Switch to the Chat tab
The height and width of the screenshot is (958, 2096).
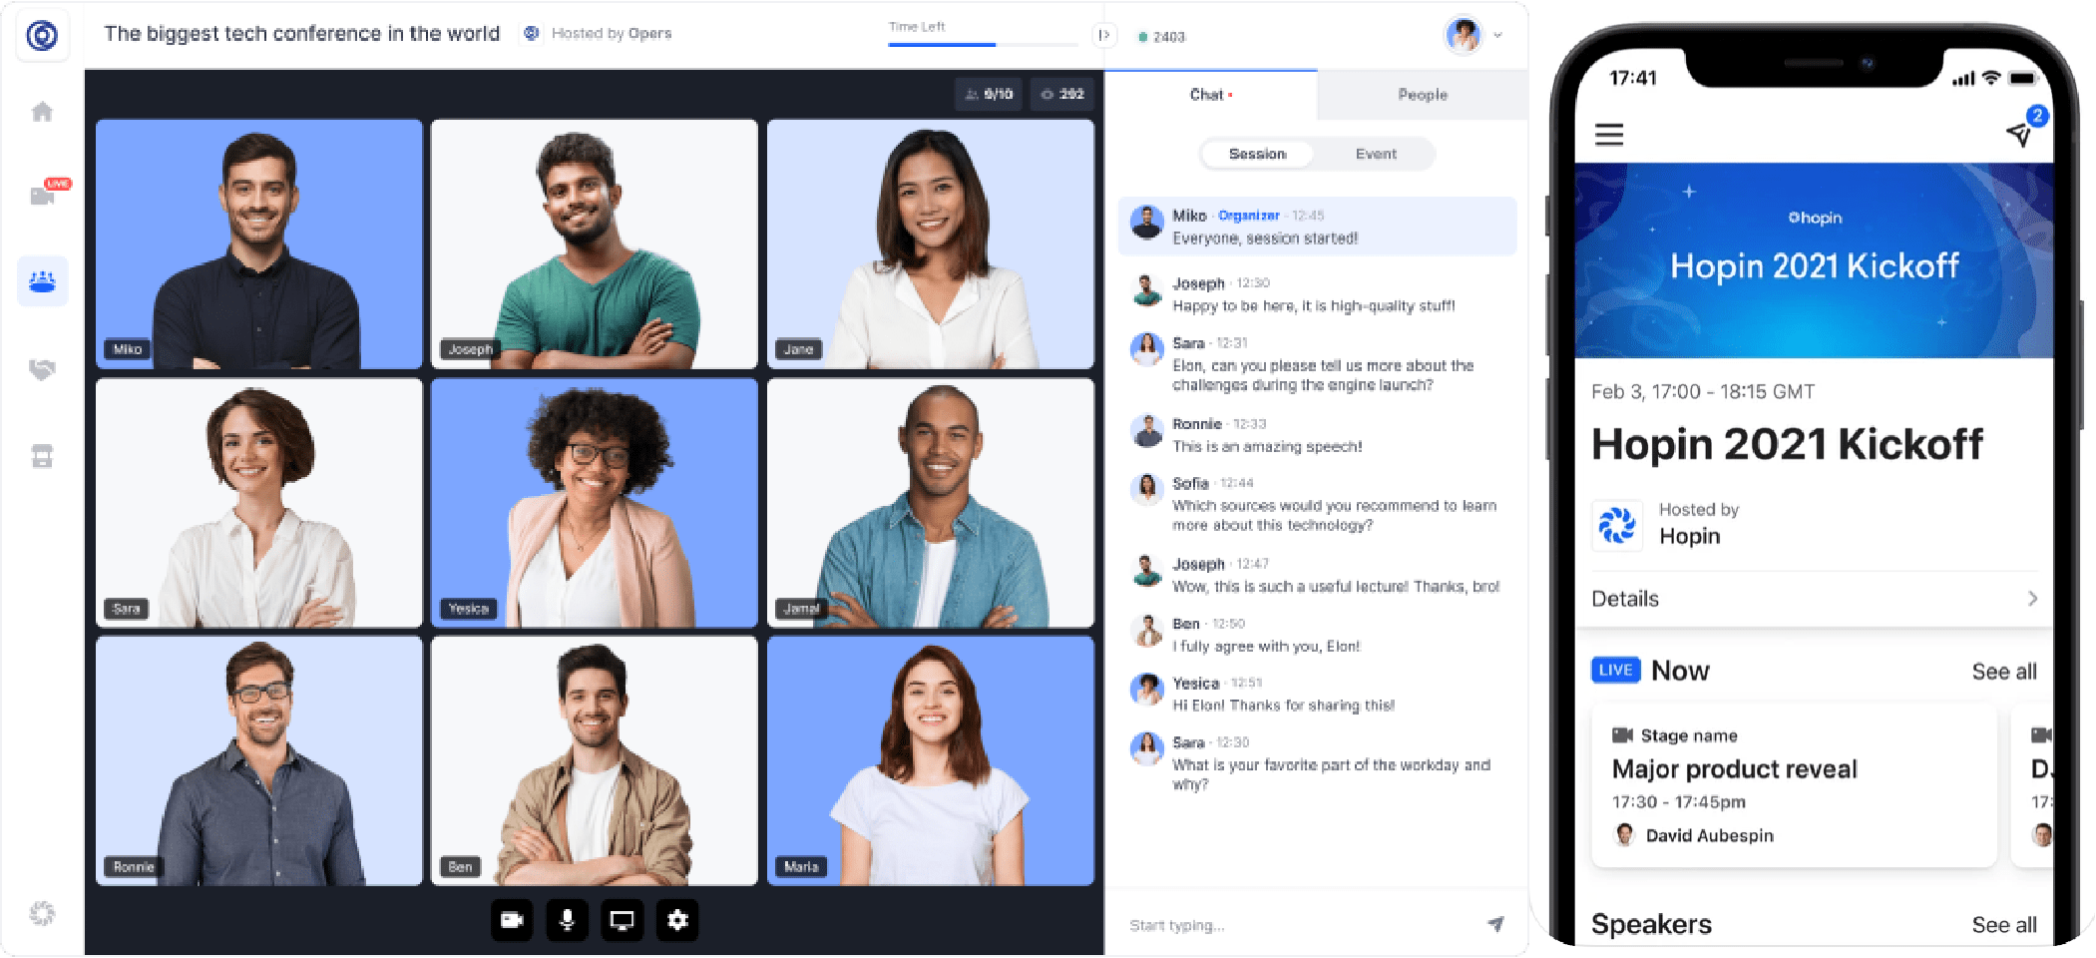[1210, 95]
